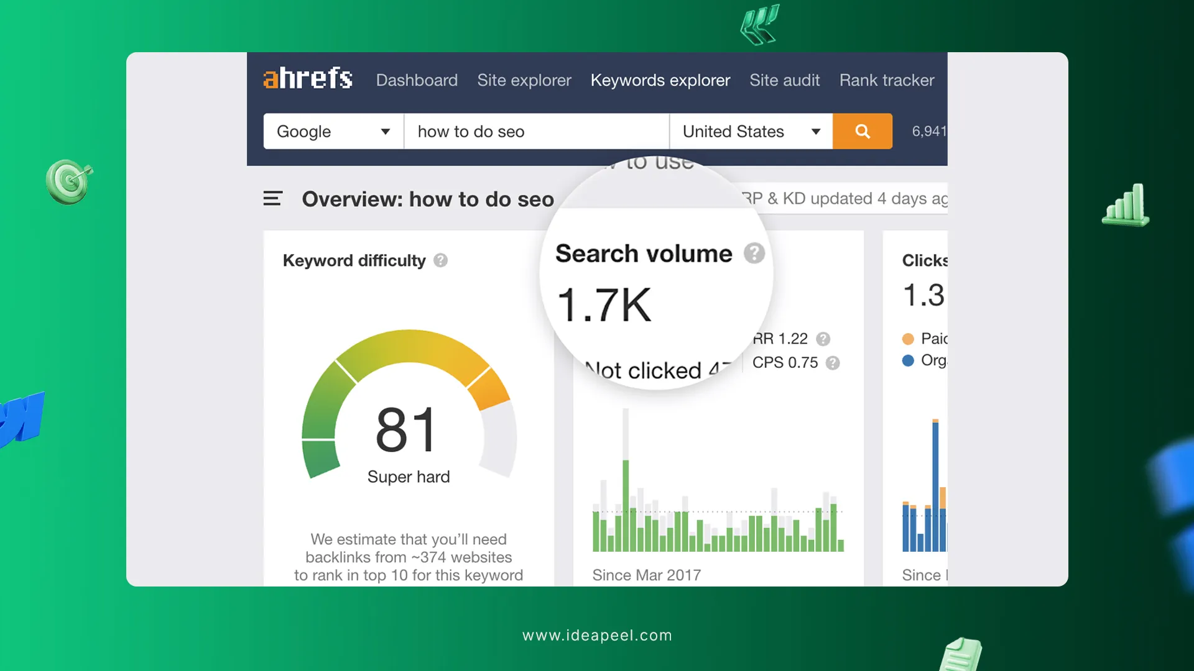This screenshot has width=1194, height=671.
Task: Open the United States country dropdown
Action: pos(751,131)
